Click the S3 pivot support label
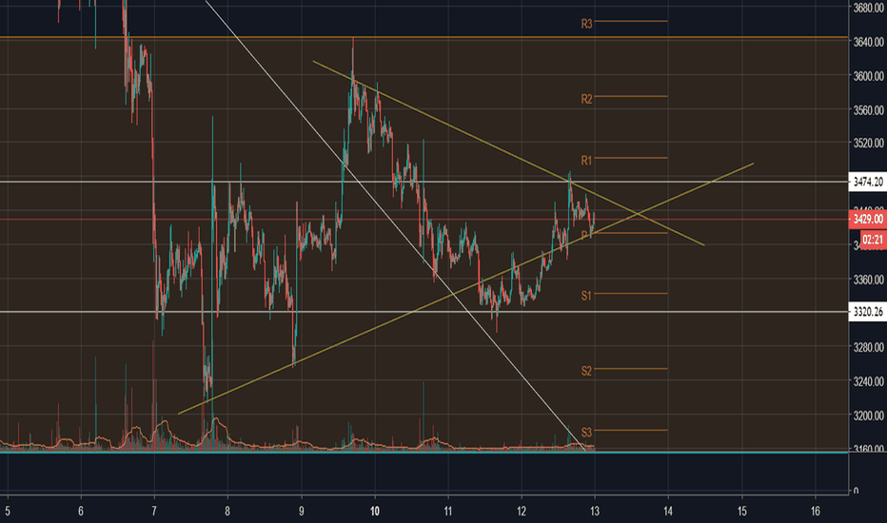This screenshot has height=523, width=887. coord(586,433)
